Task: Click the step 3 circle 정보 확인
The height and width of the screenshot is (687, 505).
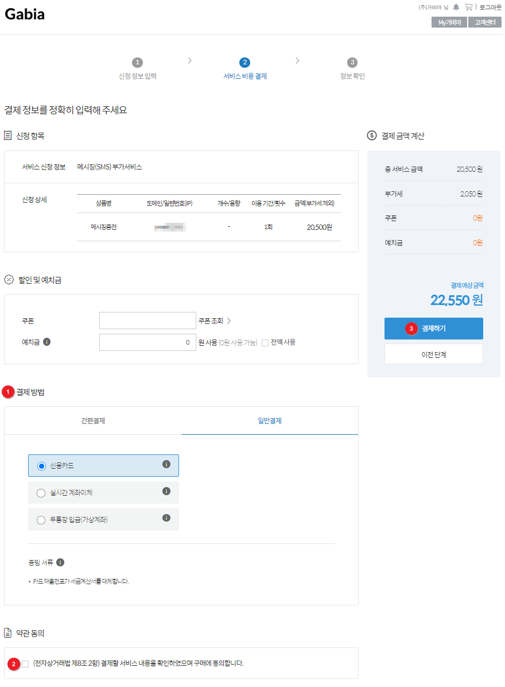Action: tap(352, 62)
